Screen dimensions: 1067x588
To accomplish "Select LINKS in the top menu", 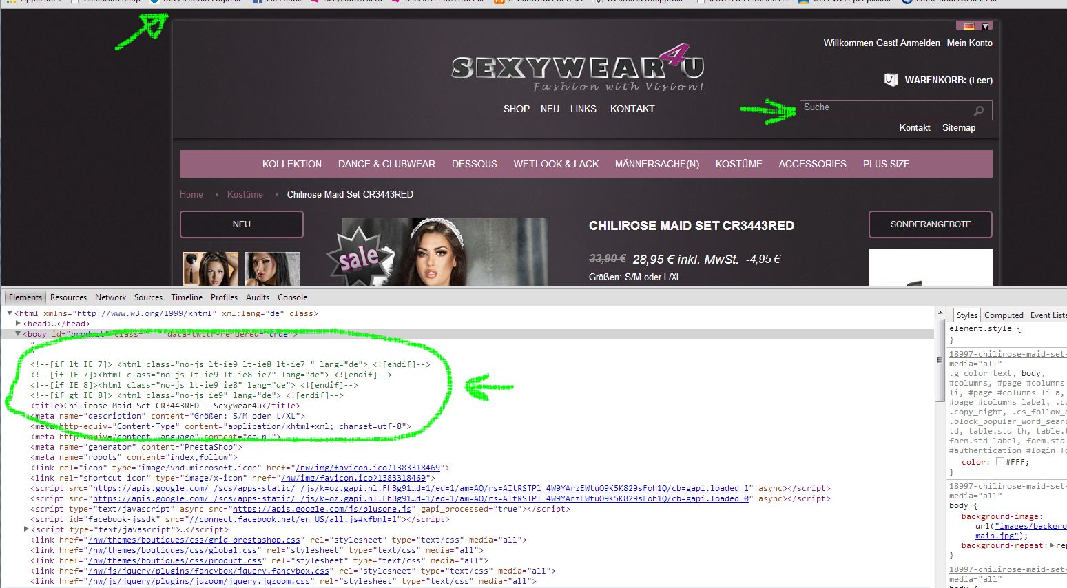I will pos(583,109).
